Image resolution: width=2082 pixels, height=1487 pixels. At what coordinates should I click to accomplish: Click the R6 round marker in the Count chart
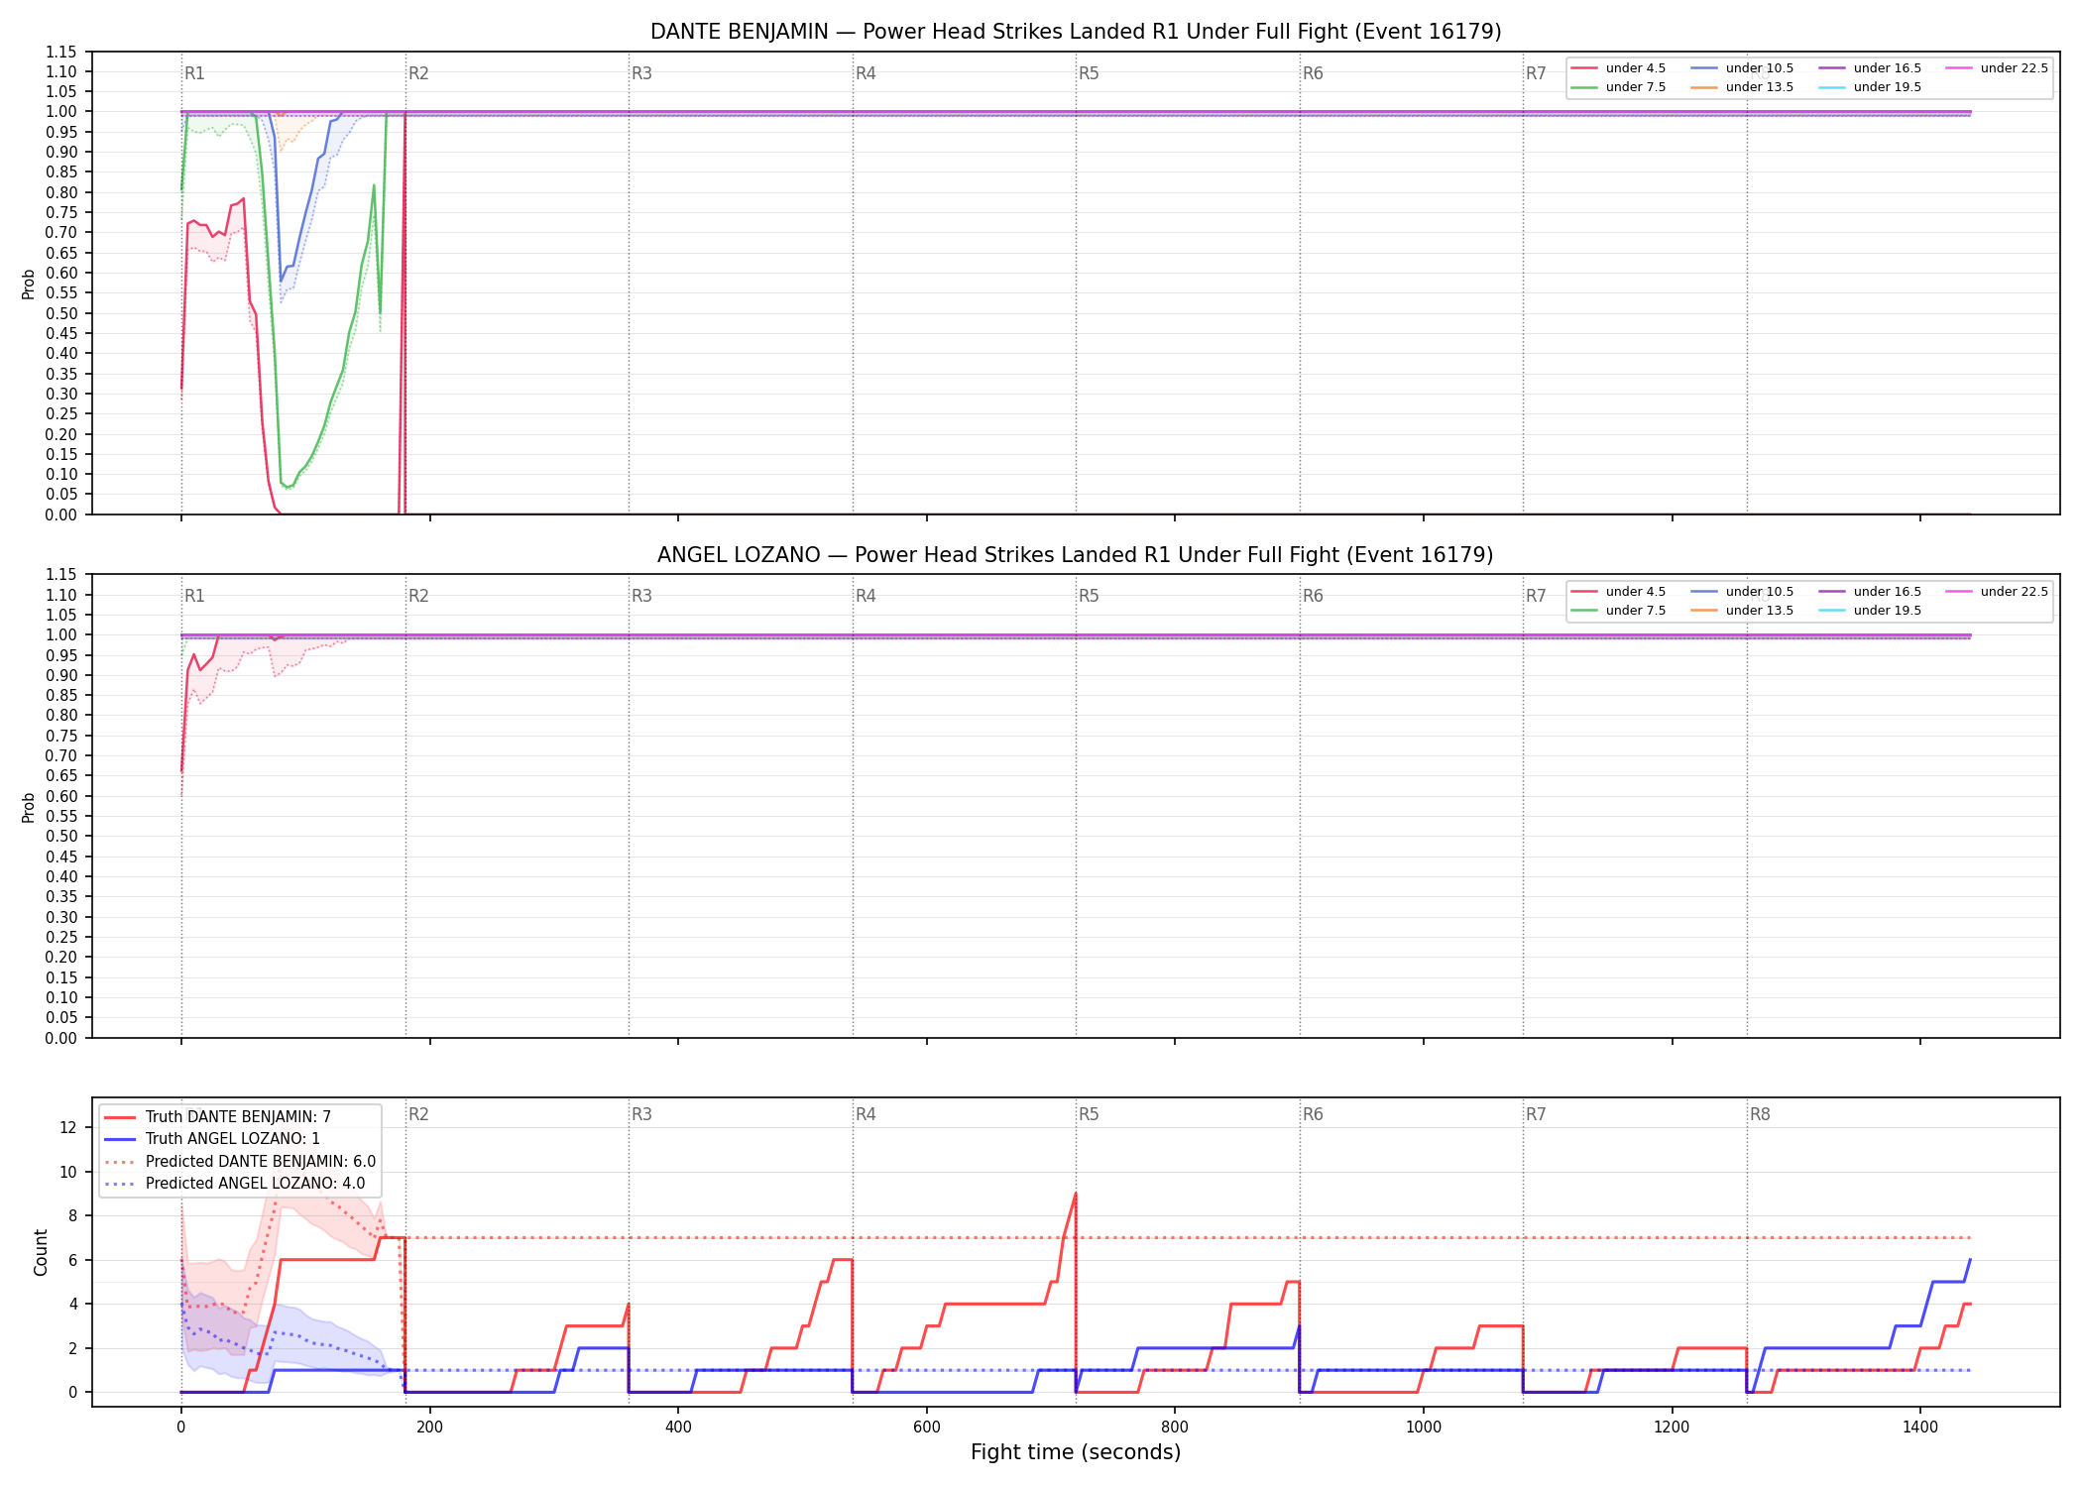tap(1313, 1114)
